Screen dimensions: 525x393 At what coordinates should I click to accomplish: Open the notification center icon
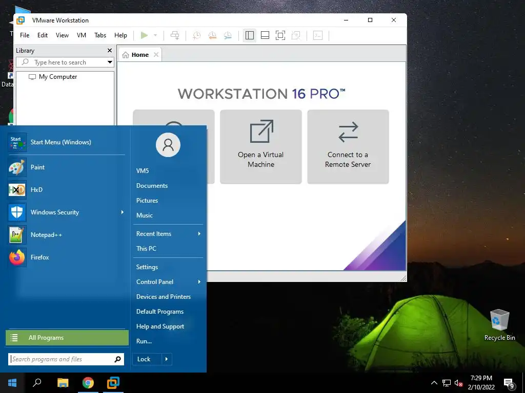[509, 384]
